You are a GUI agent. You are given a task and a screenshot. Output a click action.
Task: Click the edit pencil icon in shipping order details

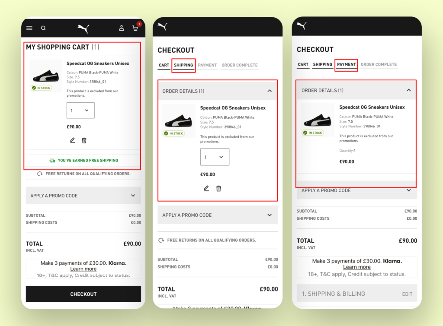click(x=206, y=188)
